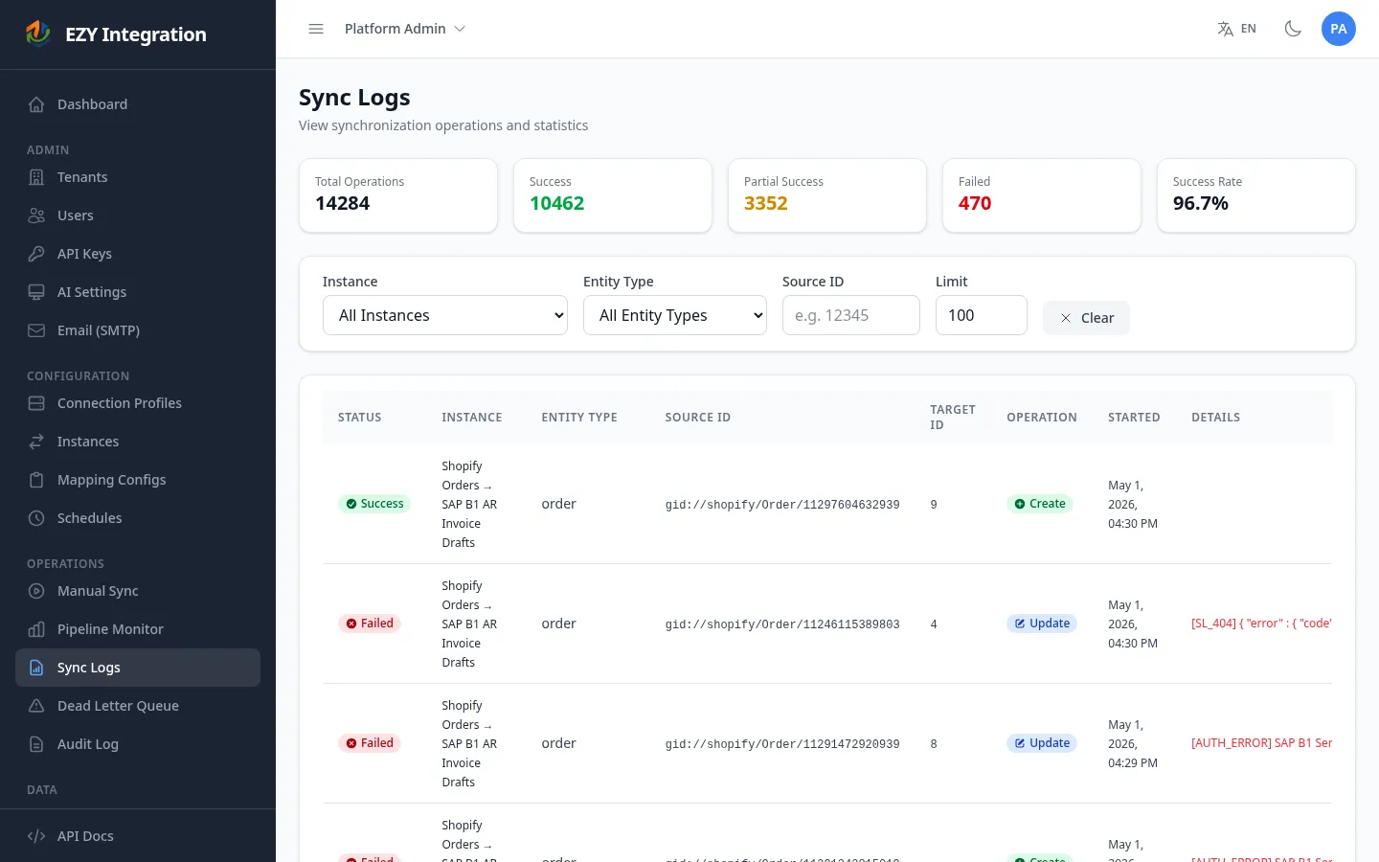Open the PA user avatar menu
This screenshot has width=1379, height=862.
[x=1339, y=29]
